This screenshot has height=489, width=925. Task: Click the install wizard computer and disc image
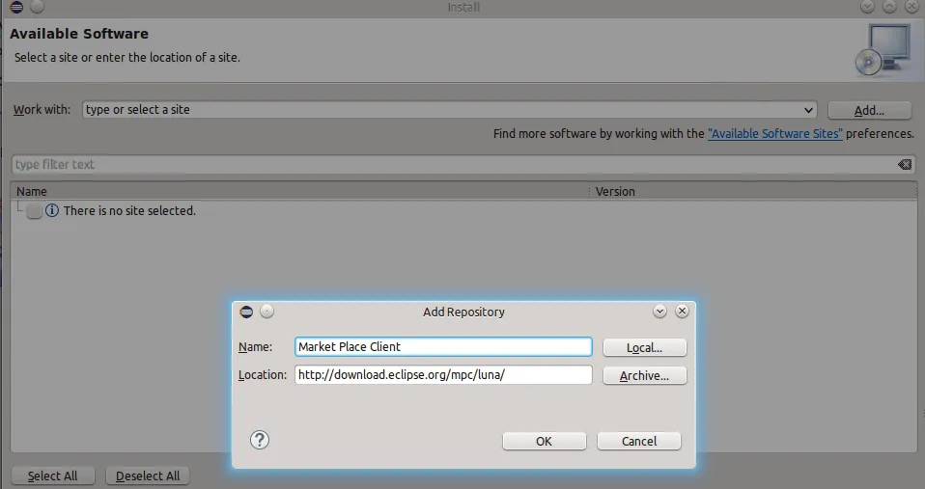tap(882, 49)
